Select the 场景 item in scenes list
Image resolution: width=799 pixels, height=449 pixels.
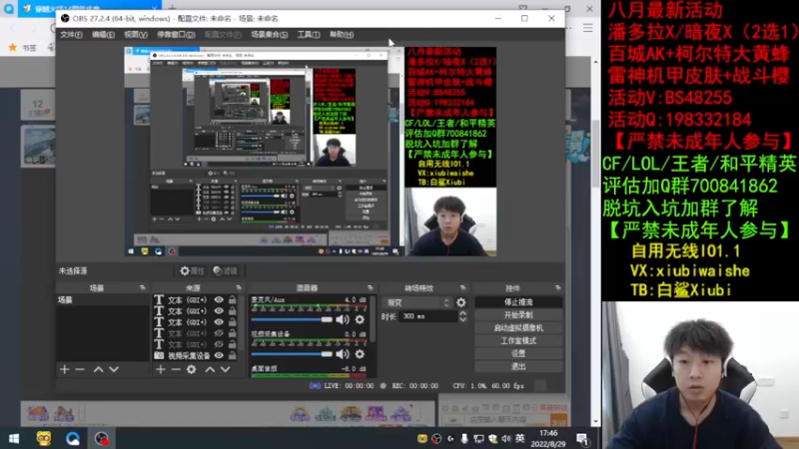tap(103, 300)
